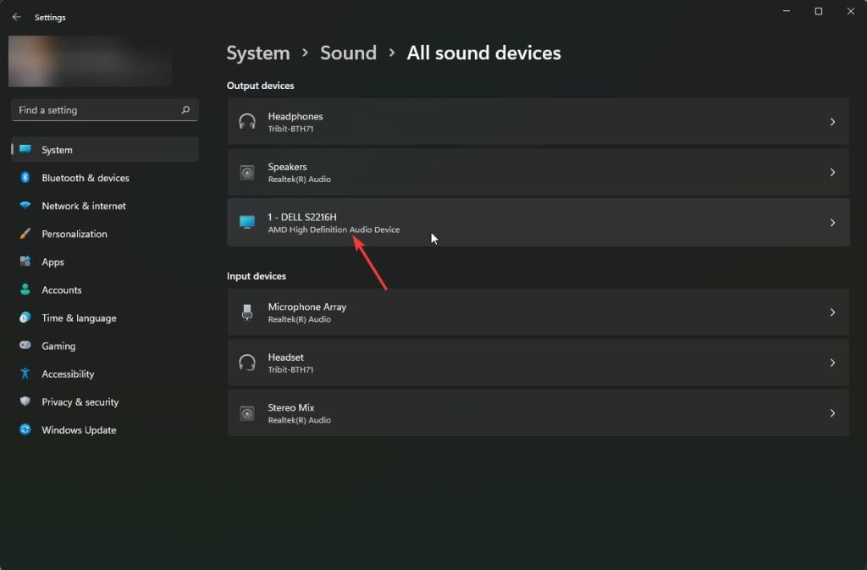Open Accessibility settings label
867x570 pixels.
click(x=68, y=374)
